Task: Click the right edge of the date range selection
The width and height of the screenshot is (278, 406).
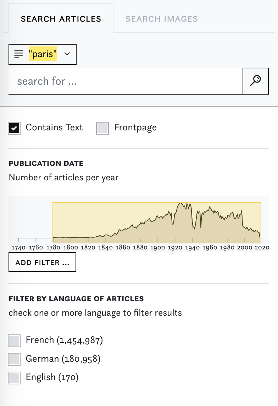Action: click(x=261, y=223)
